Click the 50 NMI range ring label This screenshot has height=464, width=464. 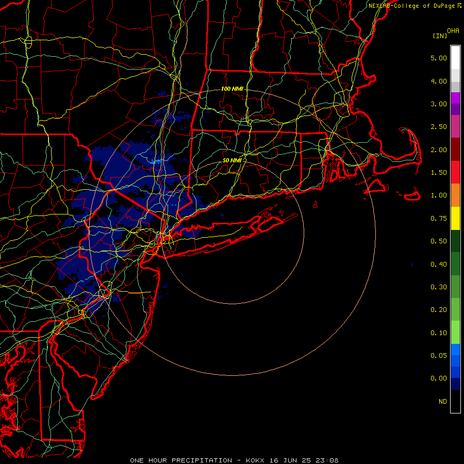[232, 160]
